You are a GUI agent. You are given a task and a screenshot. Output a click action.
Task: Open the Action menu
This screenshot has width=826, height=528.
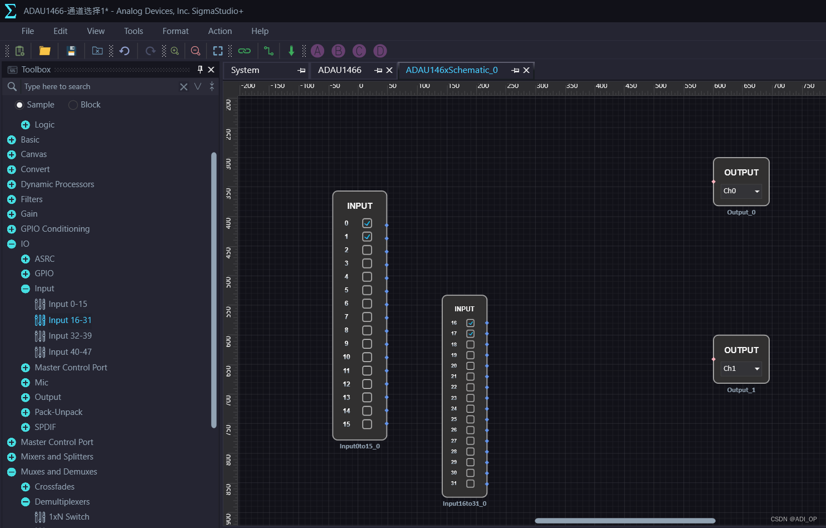point(220,31)
